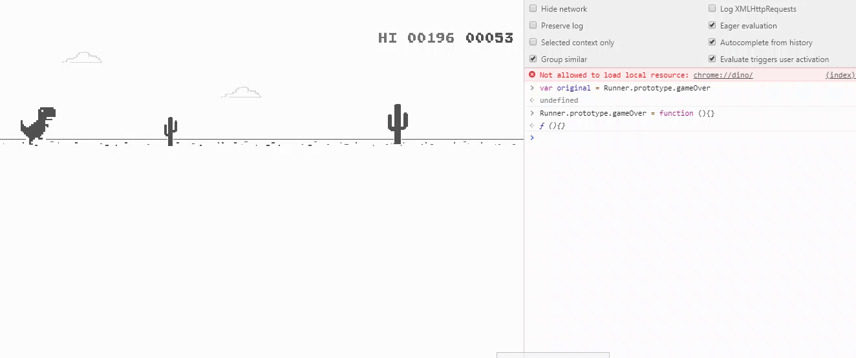Click the small cactus obstacle

tap(171, 131)
